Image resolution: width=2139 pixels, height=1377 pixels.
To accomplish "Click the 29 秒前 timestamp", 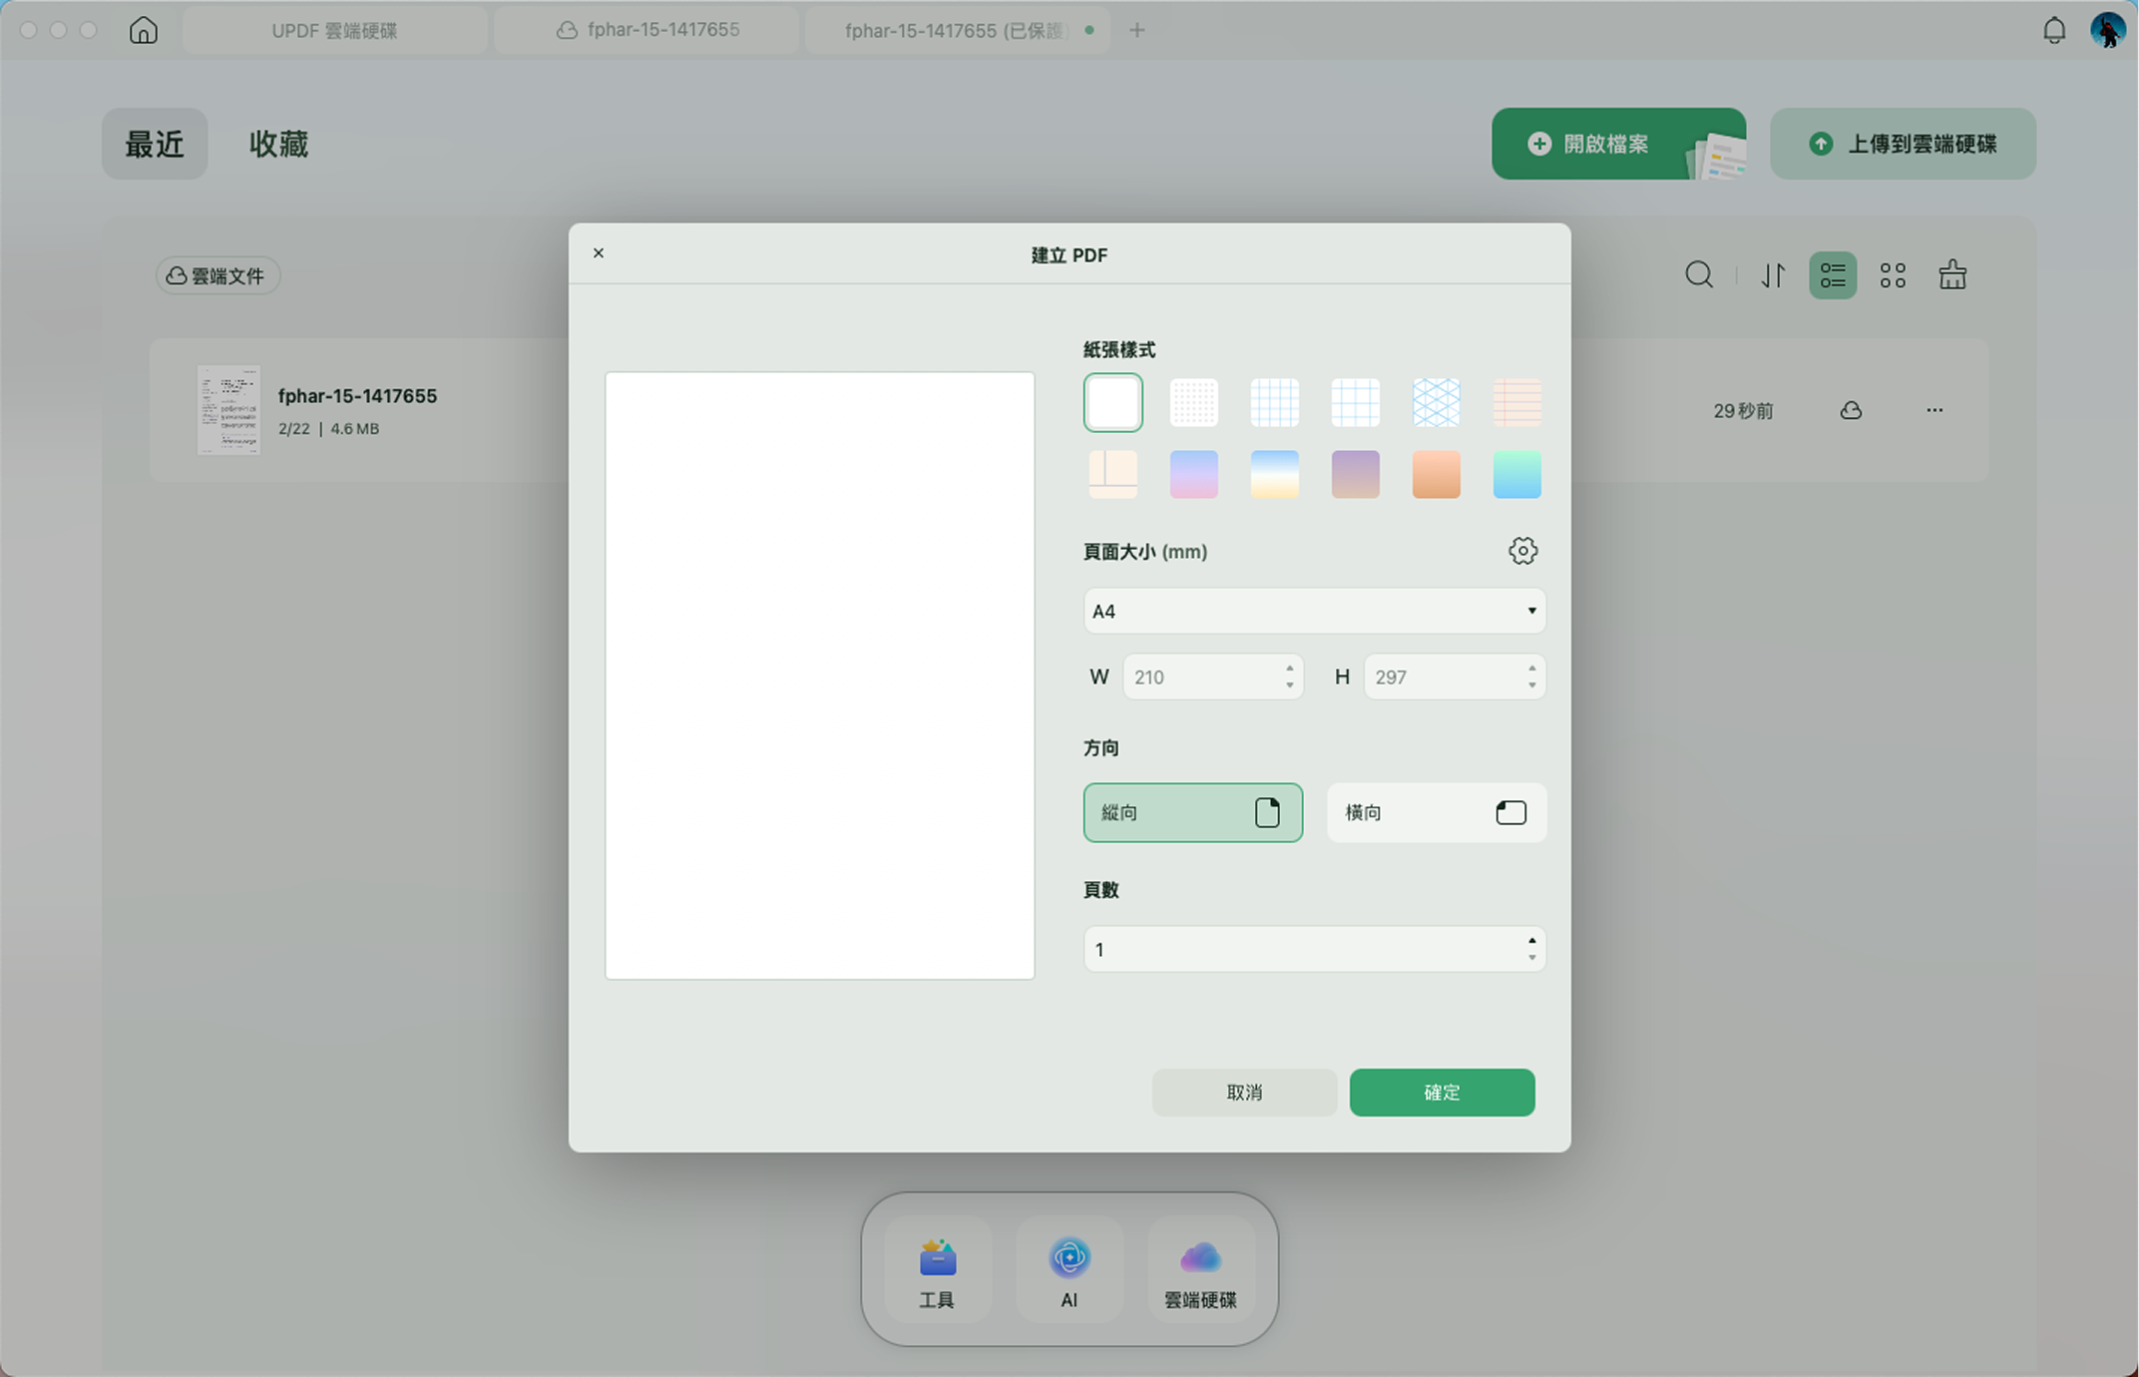I will click(x=1743, y=411).
